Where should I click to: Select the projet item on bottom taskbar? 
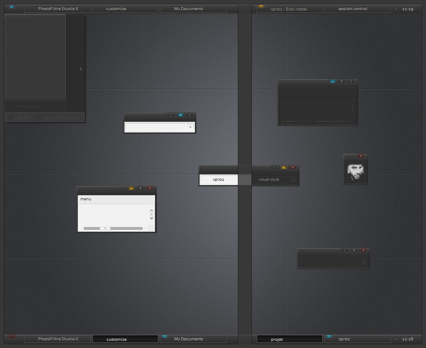click(290, 339)
